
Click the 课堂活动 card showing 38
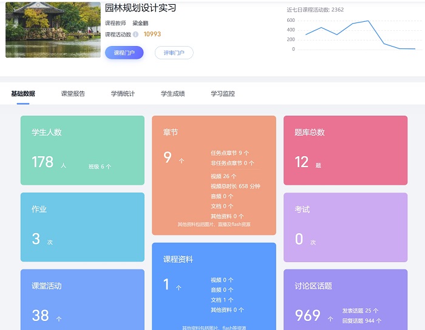click(83, 300)
